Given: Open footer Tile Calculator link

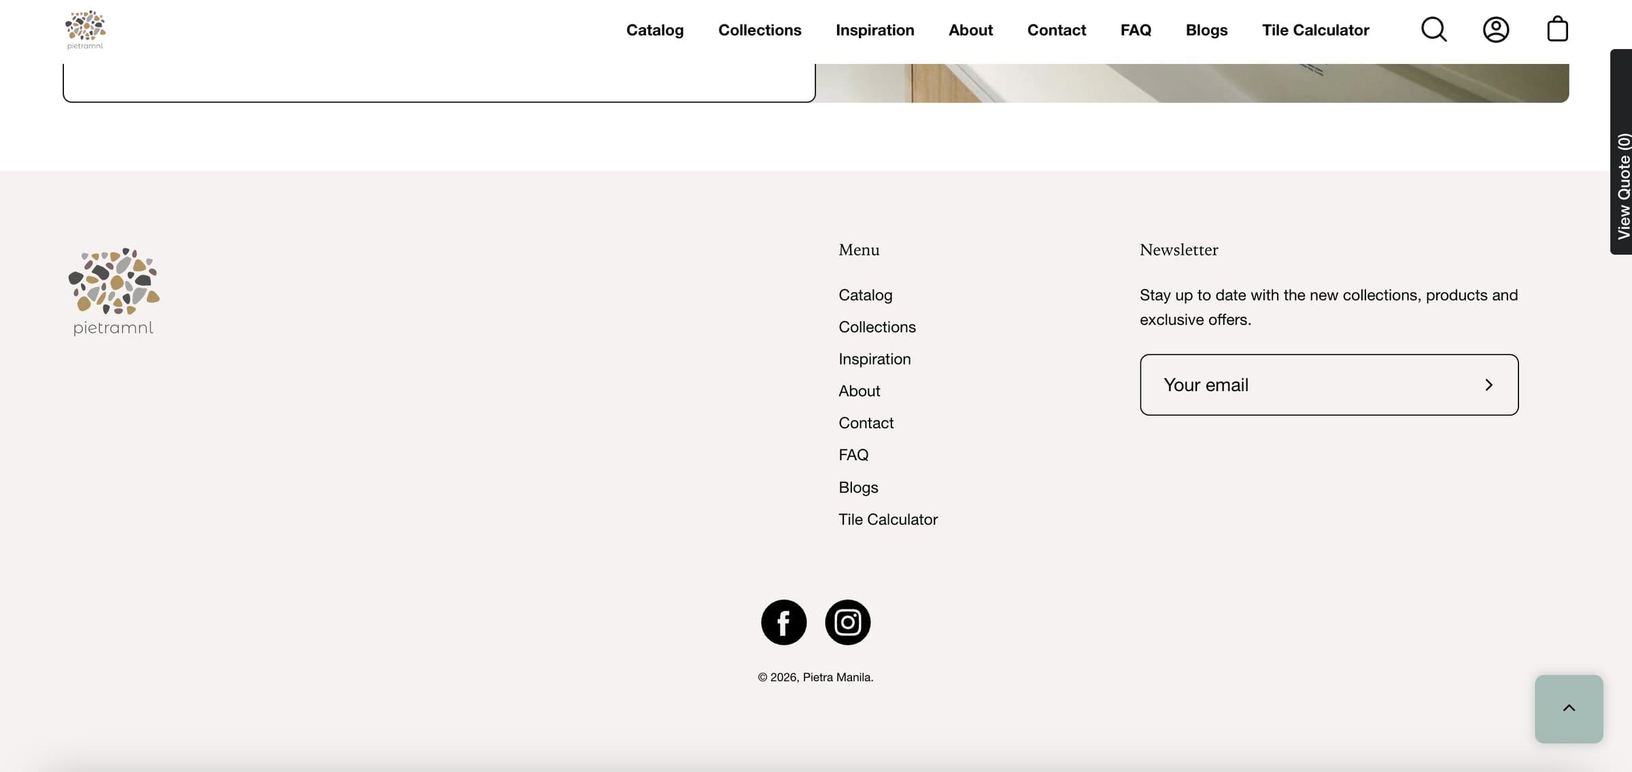Looking at the screenshot, I should [888, 520].
